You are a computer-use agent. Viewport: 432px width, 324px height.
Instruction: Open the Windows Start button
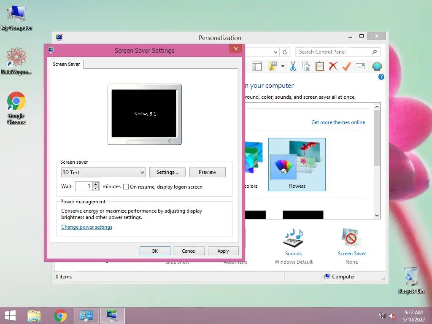tap(10, 316)
